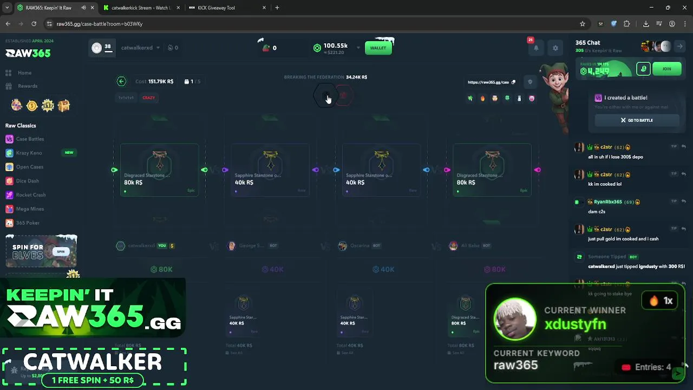The width and height of the screenshot is (693, 390).
Task: Open browser downloads icon
Action: point(646,24)
